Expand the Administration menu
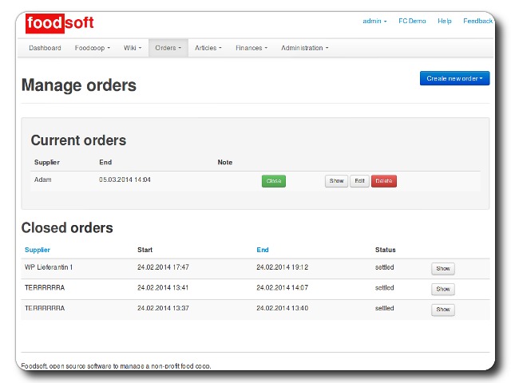Viewport: 511px width, 383px height. (304, 48)
